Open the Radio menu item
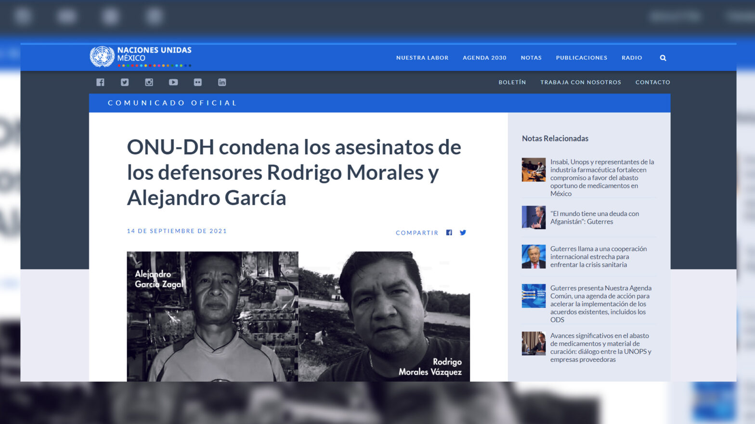755x424 pixels. (632, 58)
